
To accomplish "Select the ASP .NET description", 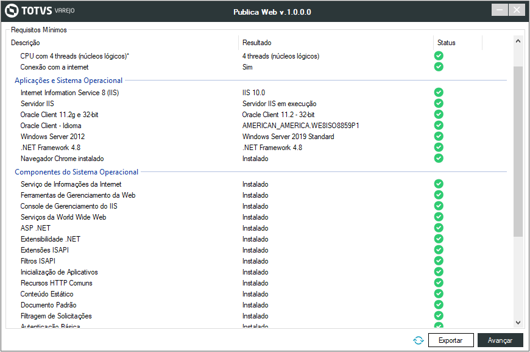I will pyautogui.click(x=35, y=228).
